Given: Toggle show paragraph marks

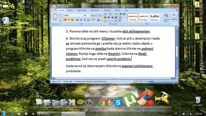Looking at the screenshot, I should tap(120, 21).
